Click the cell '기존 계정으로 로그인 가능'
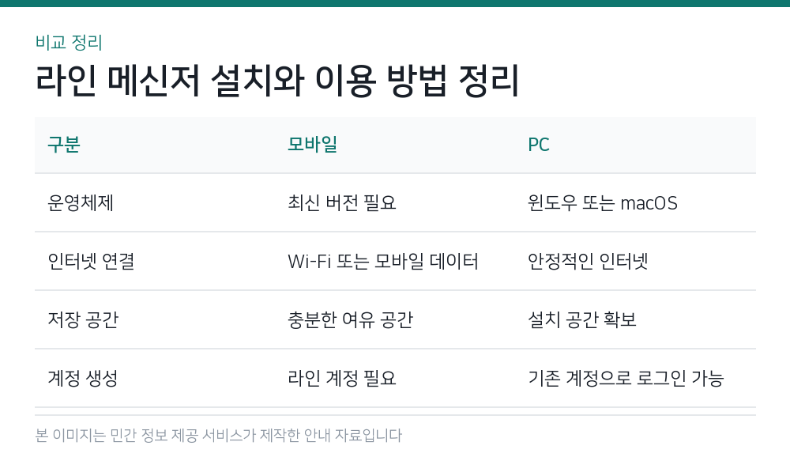This screenshot has height=457, width=790. (626, 378)
